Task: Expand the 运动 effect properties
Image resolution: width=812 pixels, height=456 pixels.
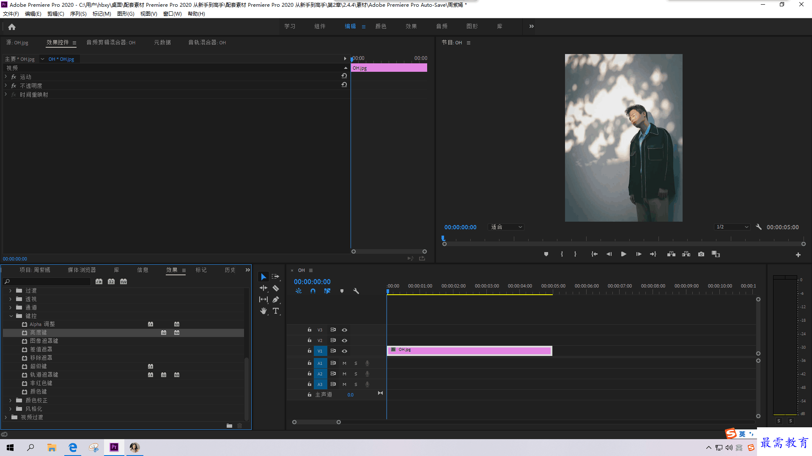Action: tap(6, 77)
